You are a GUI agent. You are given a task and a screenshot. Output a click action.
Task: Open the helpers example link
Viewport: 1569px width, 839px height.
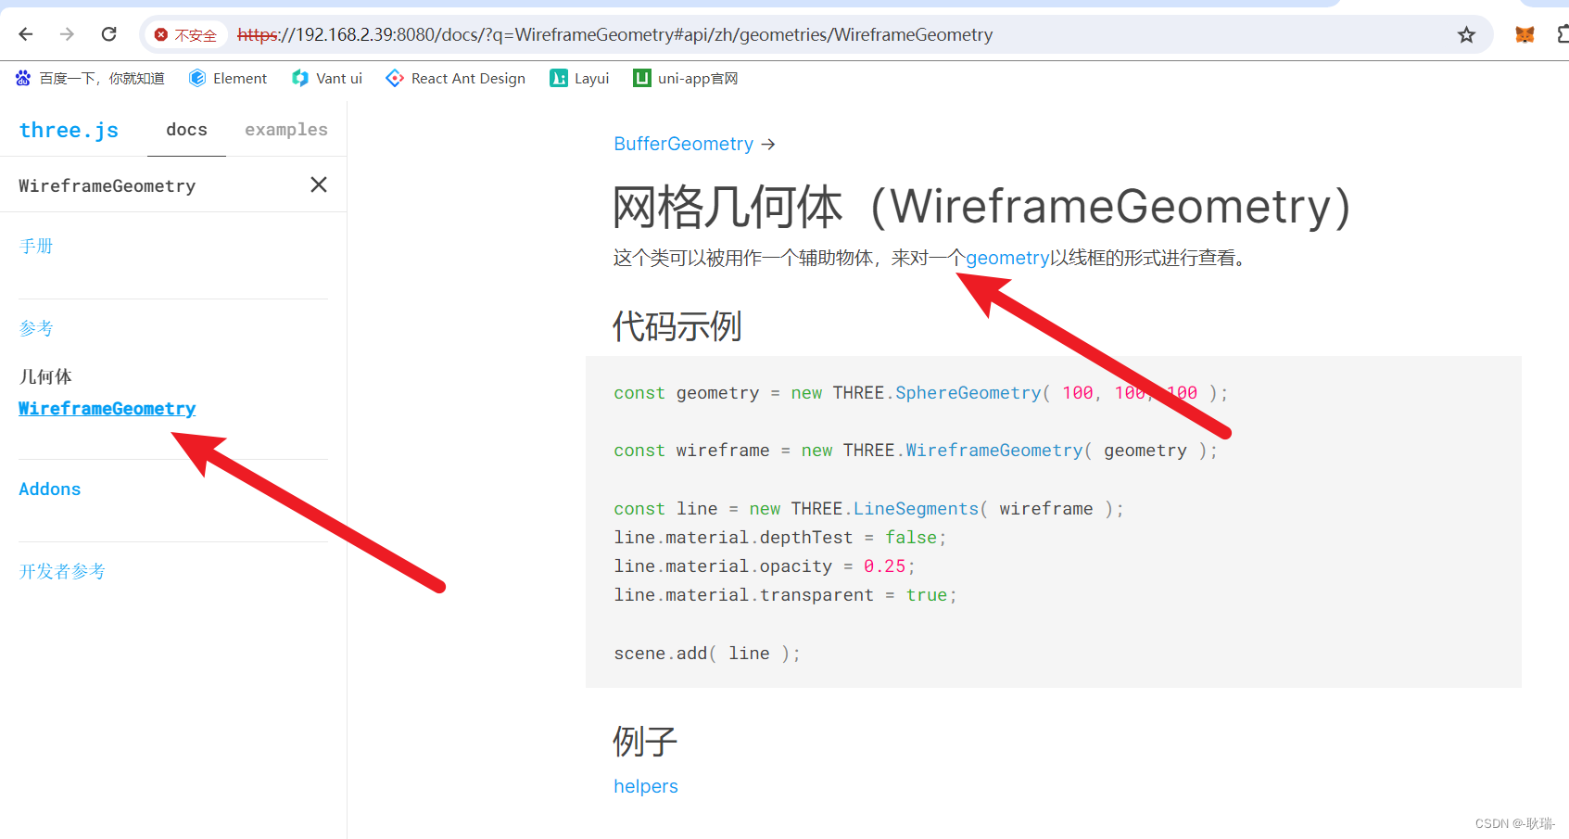pos(645,785)
